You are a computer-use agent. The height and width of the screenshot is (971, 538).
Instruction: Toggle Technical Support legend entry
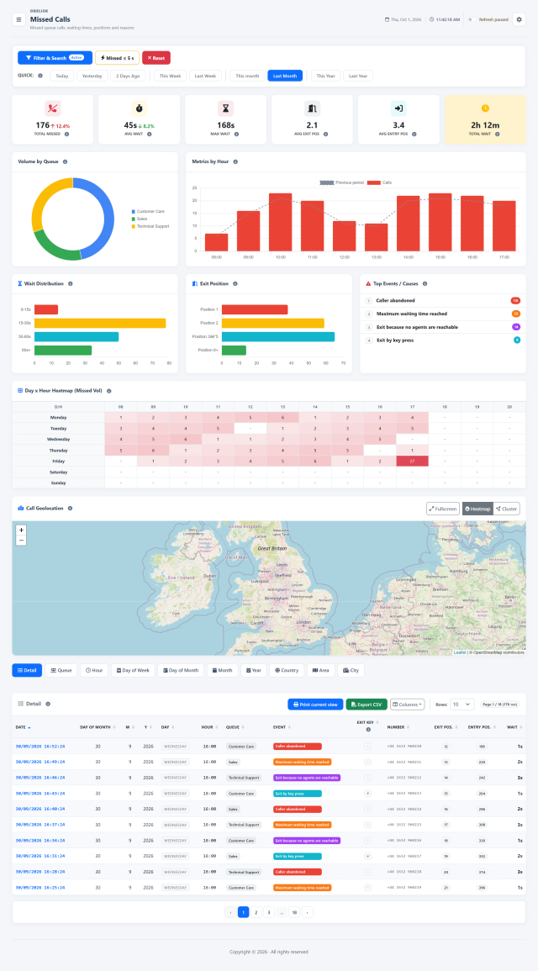point(150,226)
